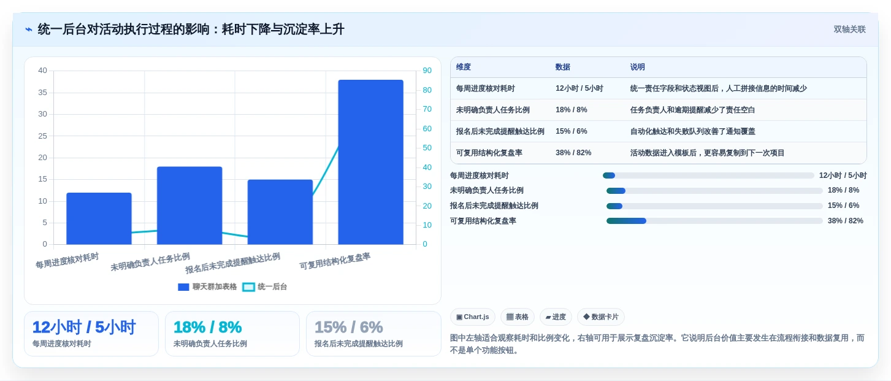Select the 表格 tag chip
The image size is (891, 381).
coord(518,317)
